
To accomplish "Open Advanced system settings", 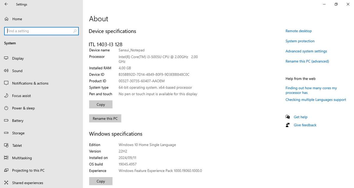I will pos(306,51).
